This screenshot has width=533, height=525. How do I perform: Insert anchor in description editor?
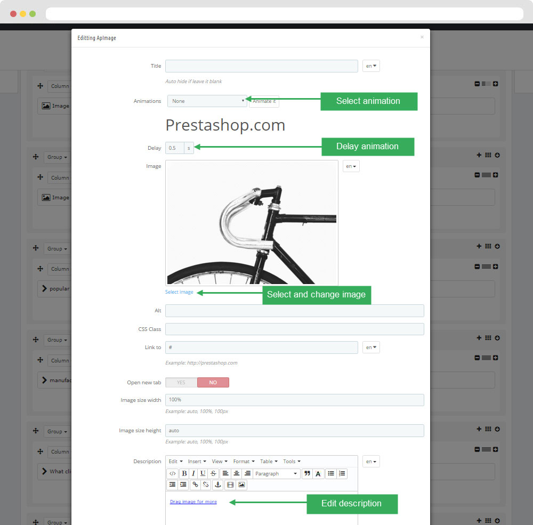click(218, 484)
